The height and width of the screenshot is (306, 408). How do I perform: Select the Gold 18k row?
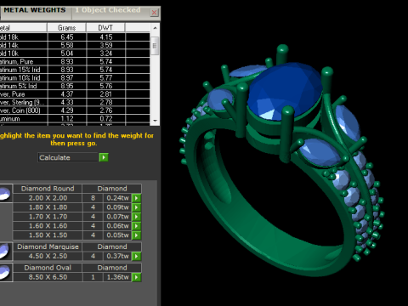(75, 37)
